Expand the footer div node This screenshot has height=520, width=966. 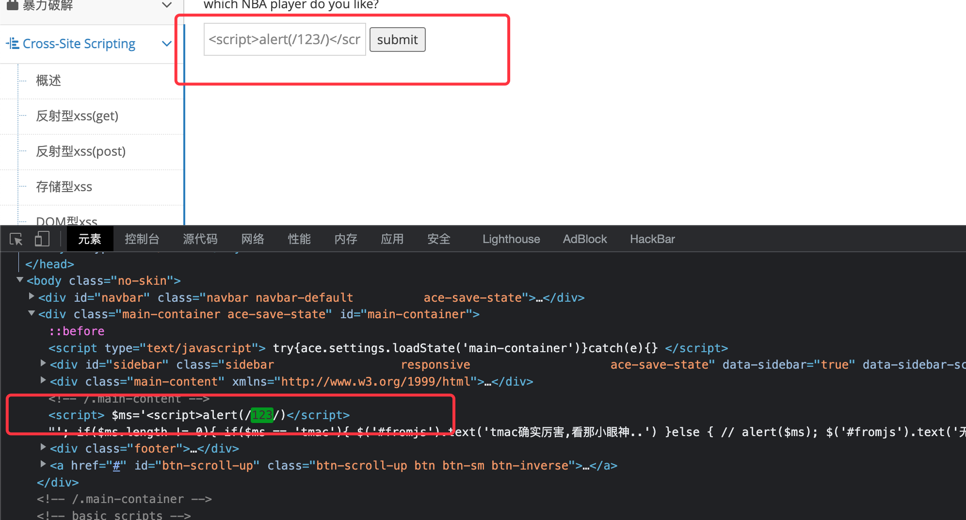click(43, 447)
